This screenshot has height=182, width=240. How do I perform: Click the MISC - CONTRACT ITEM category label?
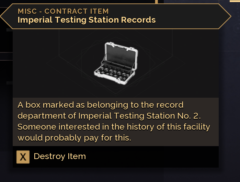(63, 11)
